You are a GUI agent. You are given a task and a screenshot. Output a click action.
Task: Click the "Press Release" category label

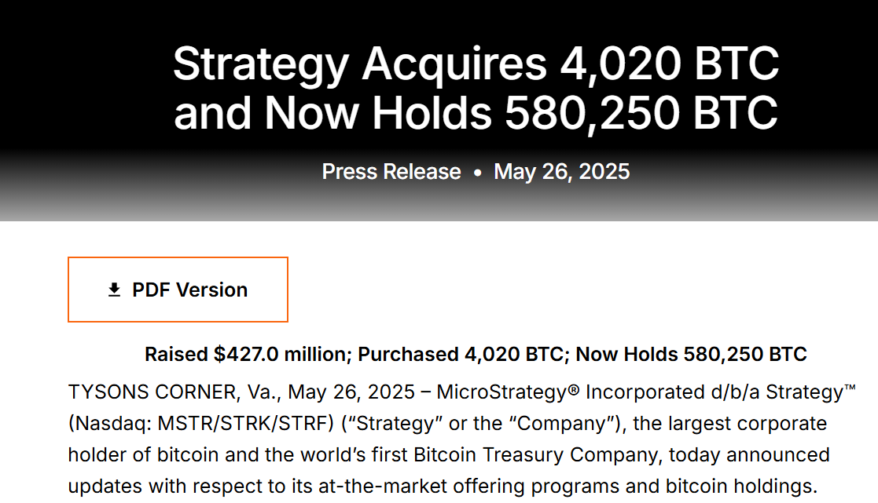coord(391,172)
